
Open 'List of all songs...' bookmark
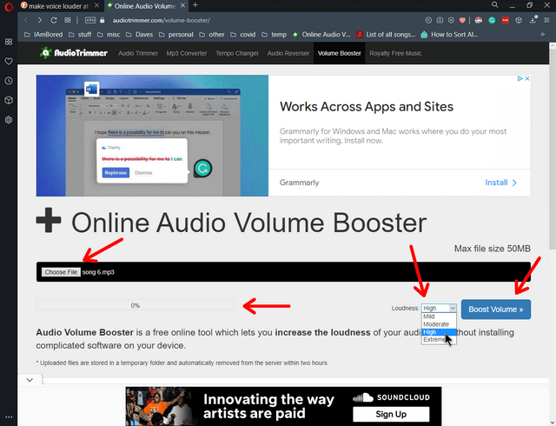[x=386, y=35]
